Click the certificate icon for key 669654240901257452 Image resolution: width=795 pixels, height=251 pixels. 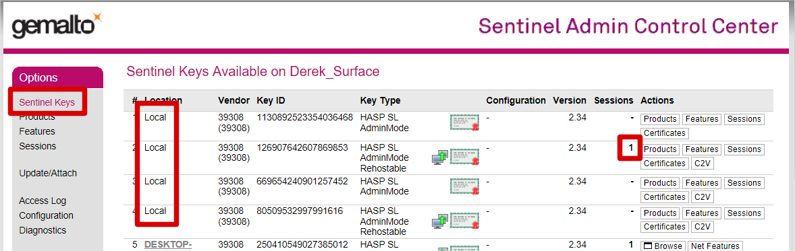464,186
